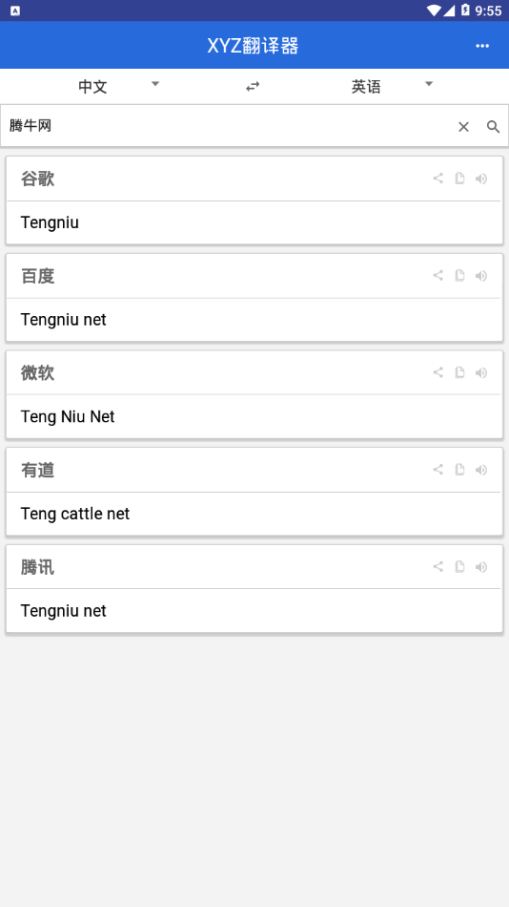This screenshot has width=509, height=907.
Task: Share the 微软 translation result
Action: pyautogui.click(x=438, y=372)
